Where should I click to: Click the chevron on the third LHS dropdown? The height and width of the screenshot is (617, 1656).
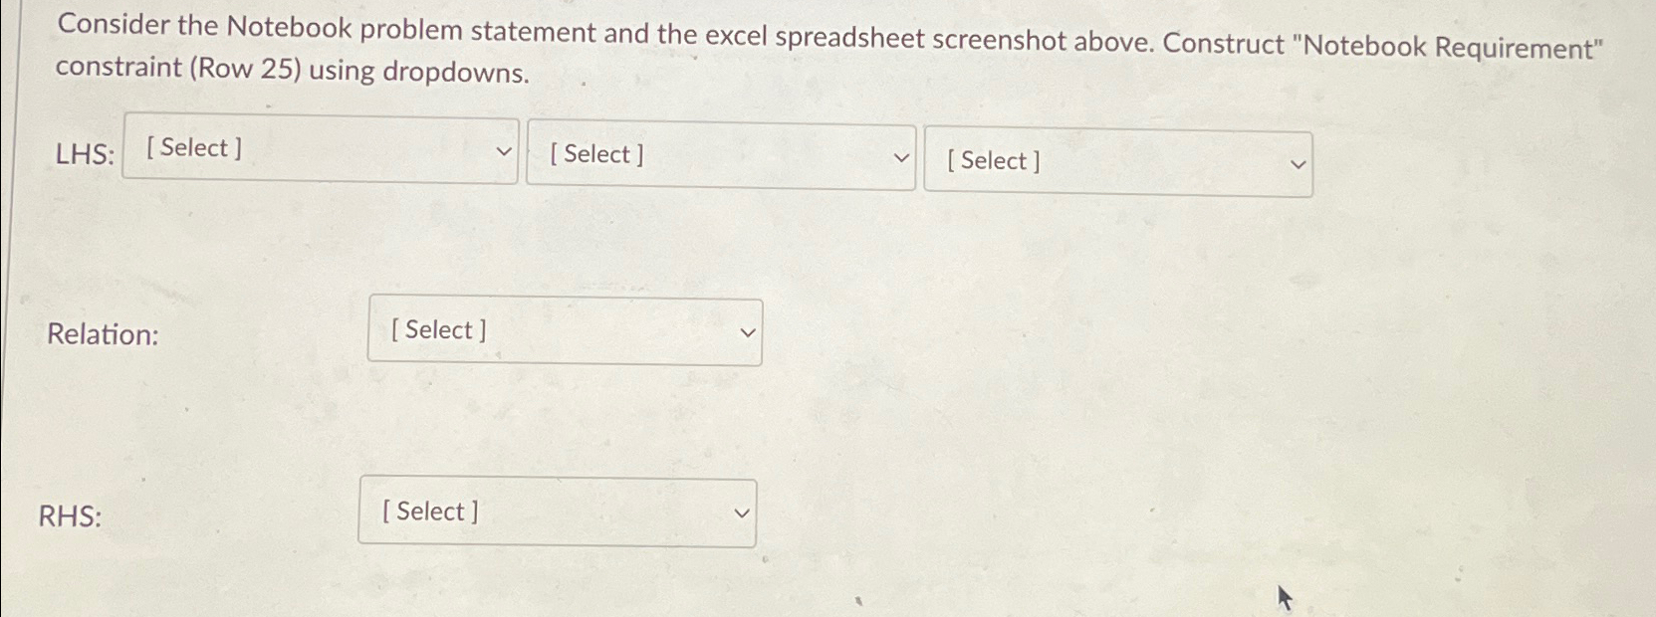coord(1296,162)
